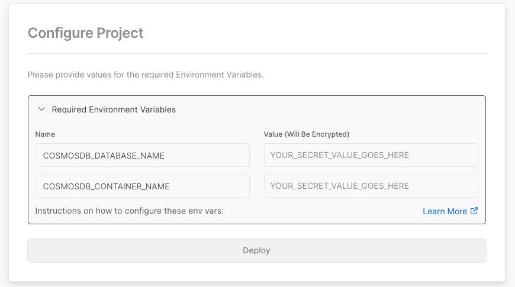Click the Value (Will Be Encrypted) label
Viewport: 515px width, 287px height.
(x=307, y=134)
